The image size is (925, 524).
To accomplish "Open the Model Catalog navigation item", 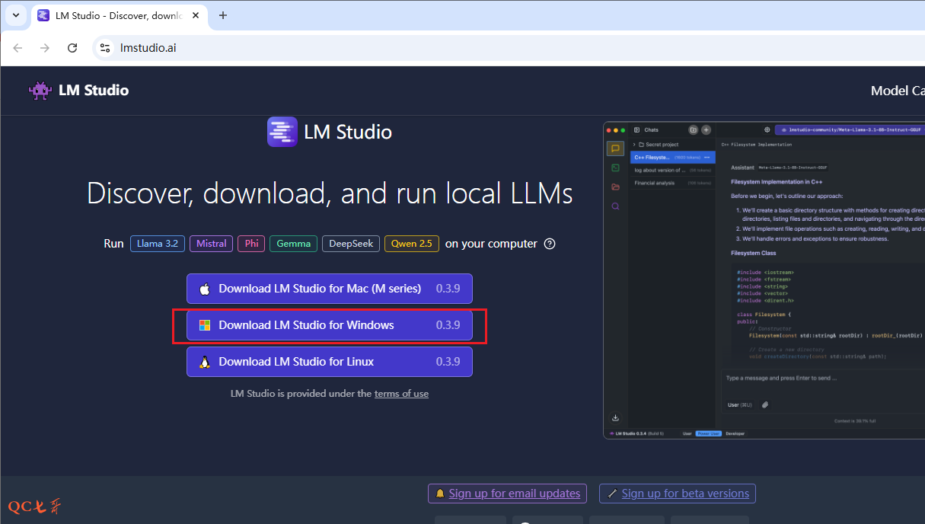I will [897, 91].
